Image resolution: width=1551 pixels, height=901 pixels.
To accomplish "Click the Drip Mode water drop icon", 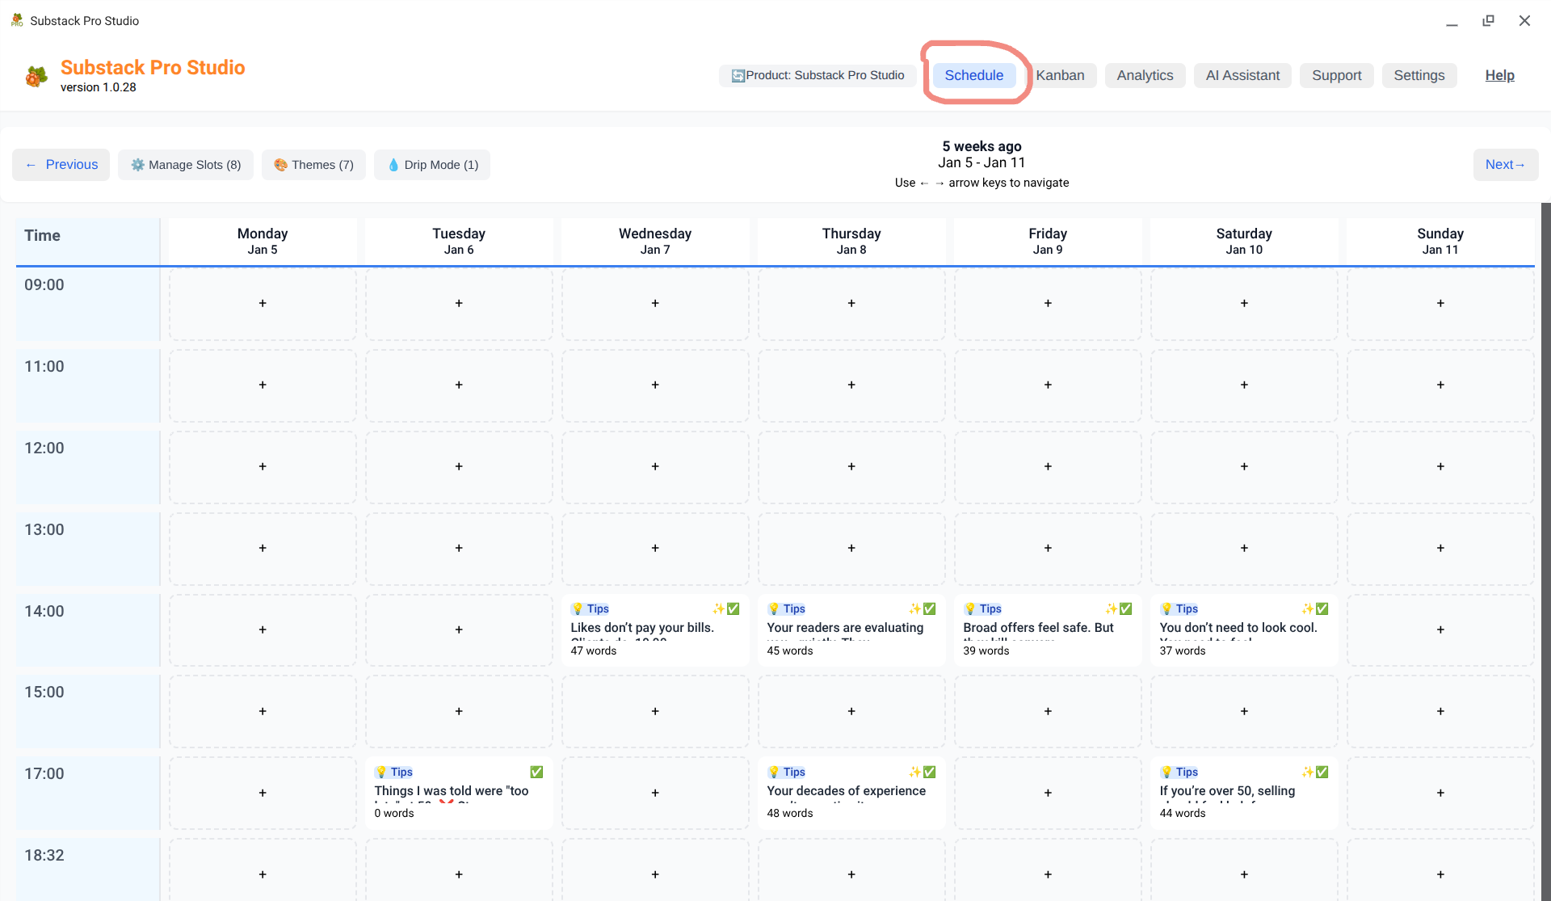I will tap(393, 165).
